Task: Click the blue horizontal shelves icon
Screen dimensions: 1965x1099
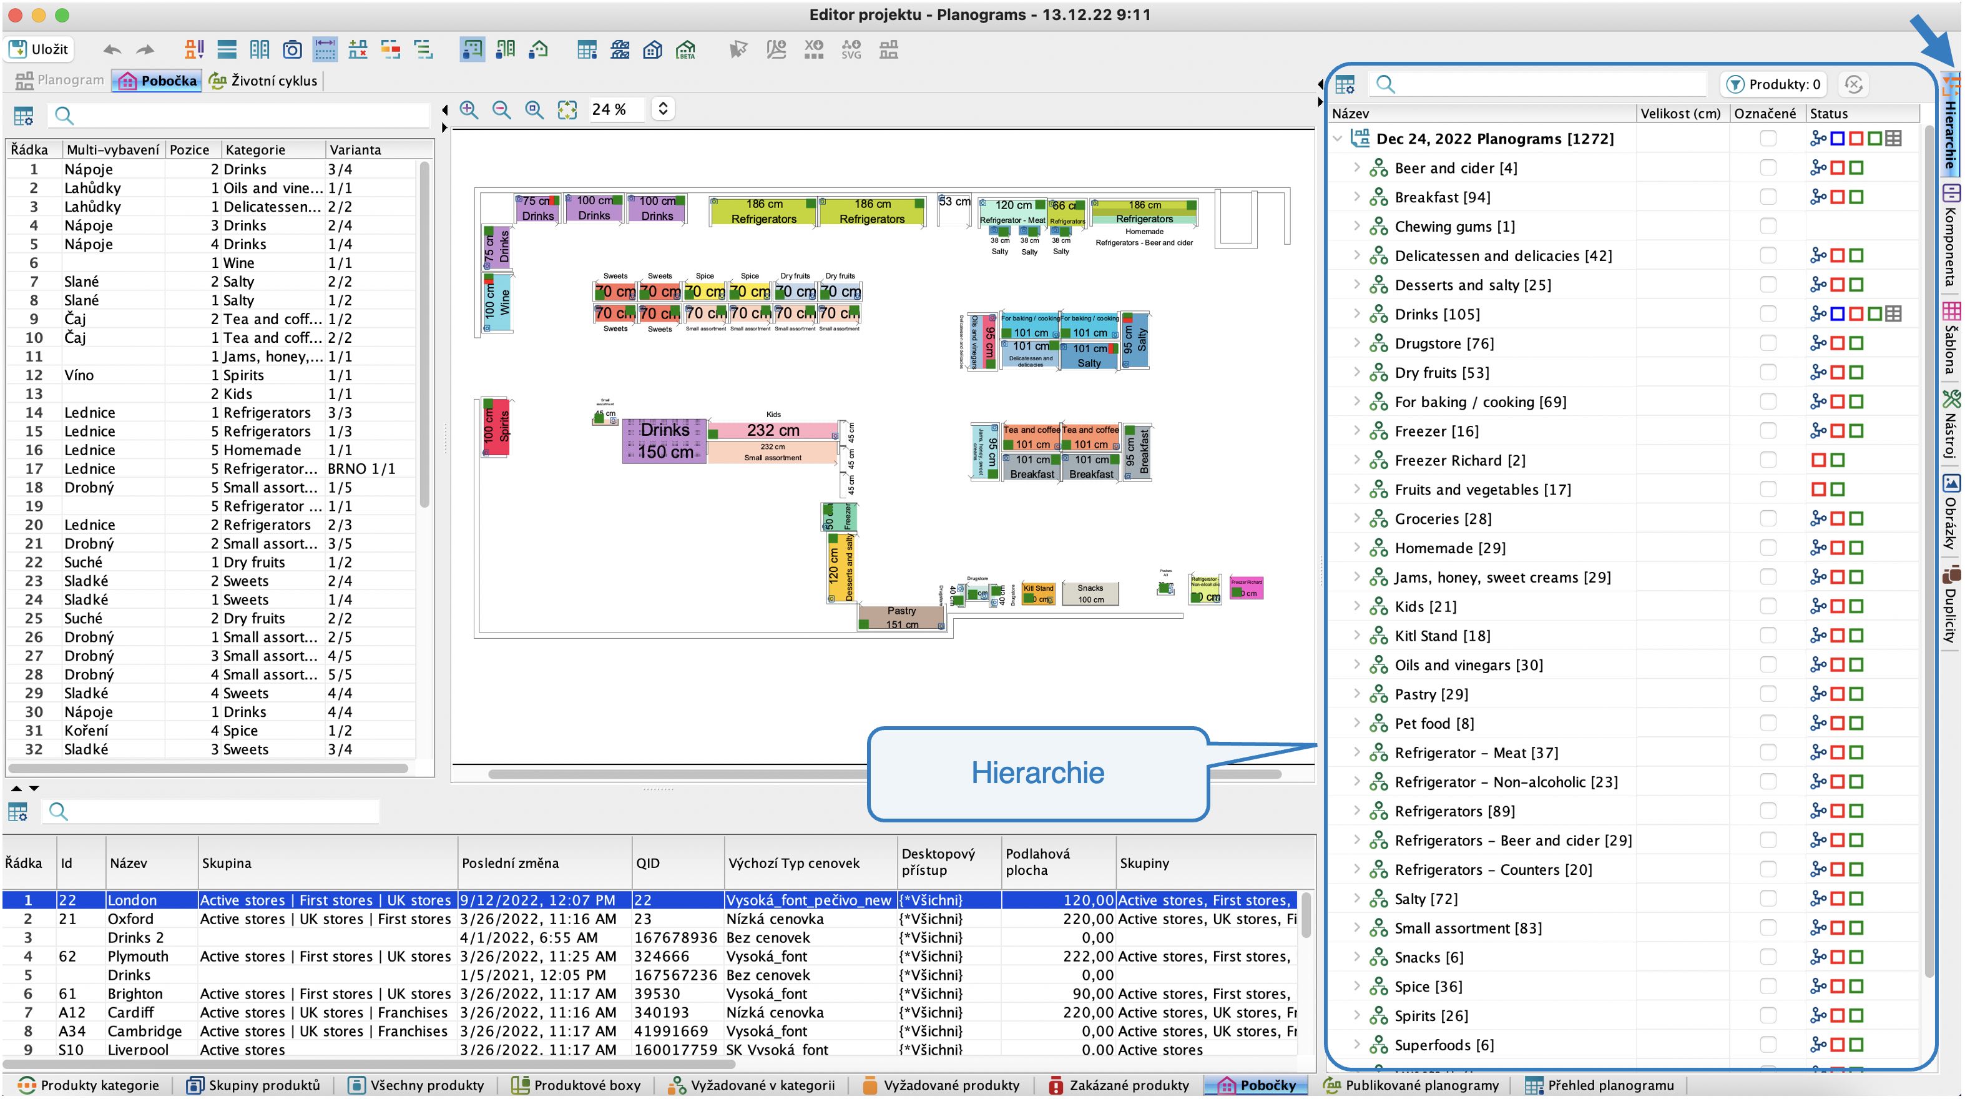Action: [227, 51]
